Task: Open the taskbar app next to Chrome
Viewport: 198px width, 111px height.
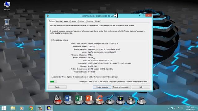Action: tap(40, 108)
